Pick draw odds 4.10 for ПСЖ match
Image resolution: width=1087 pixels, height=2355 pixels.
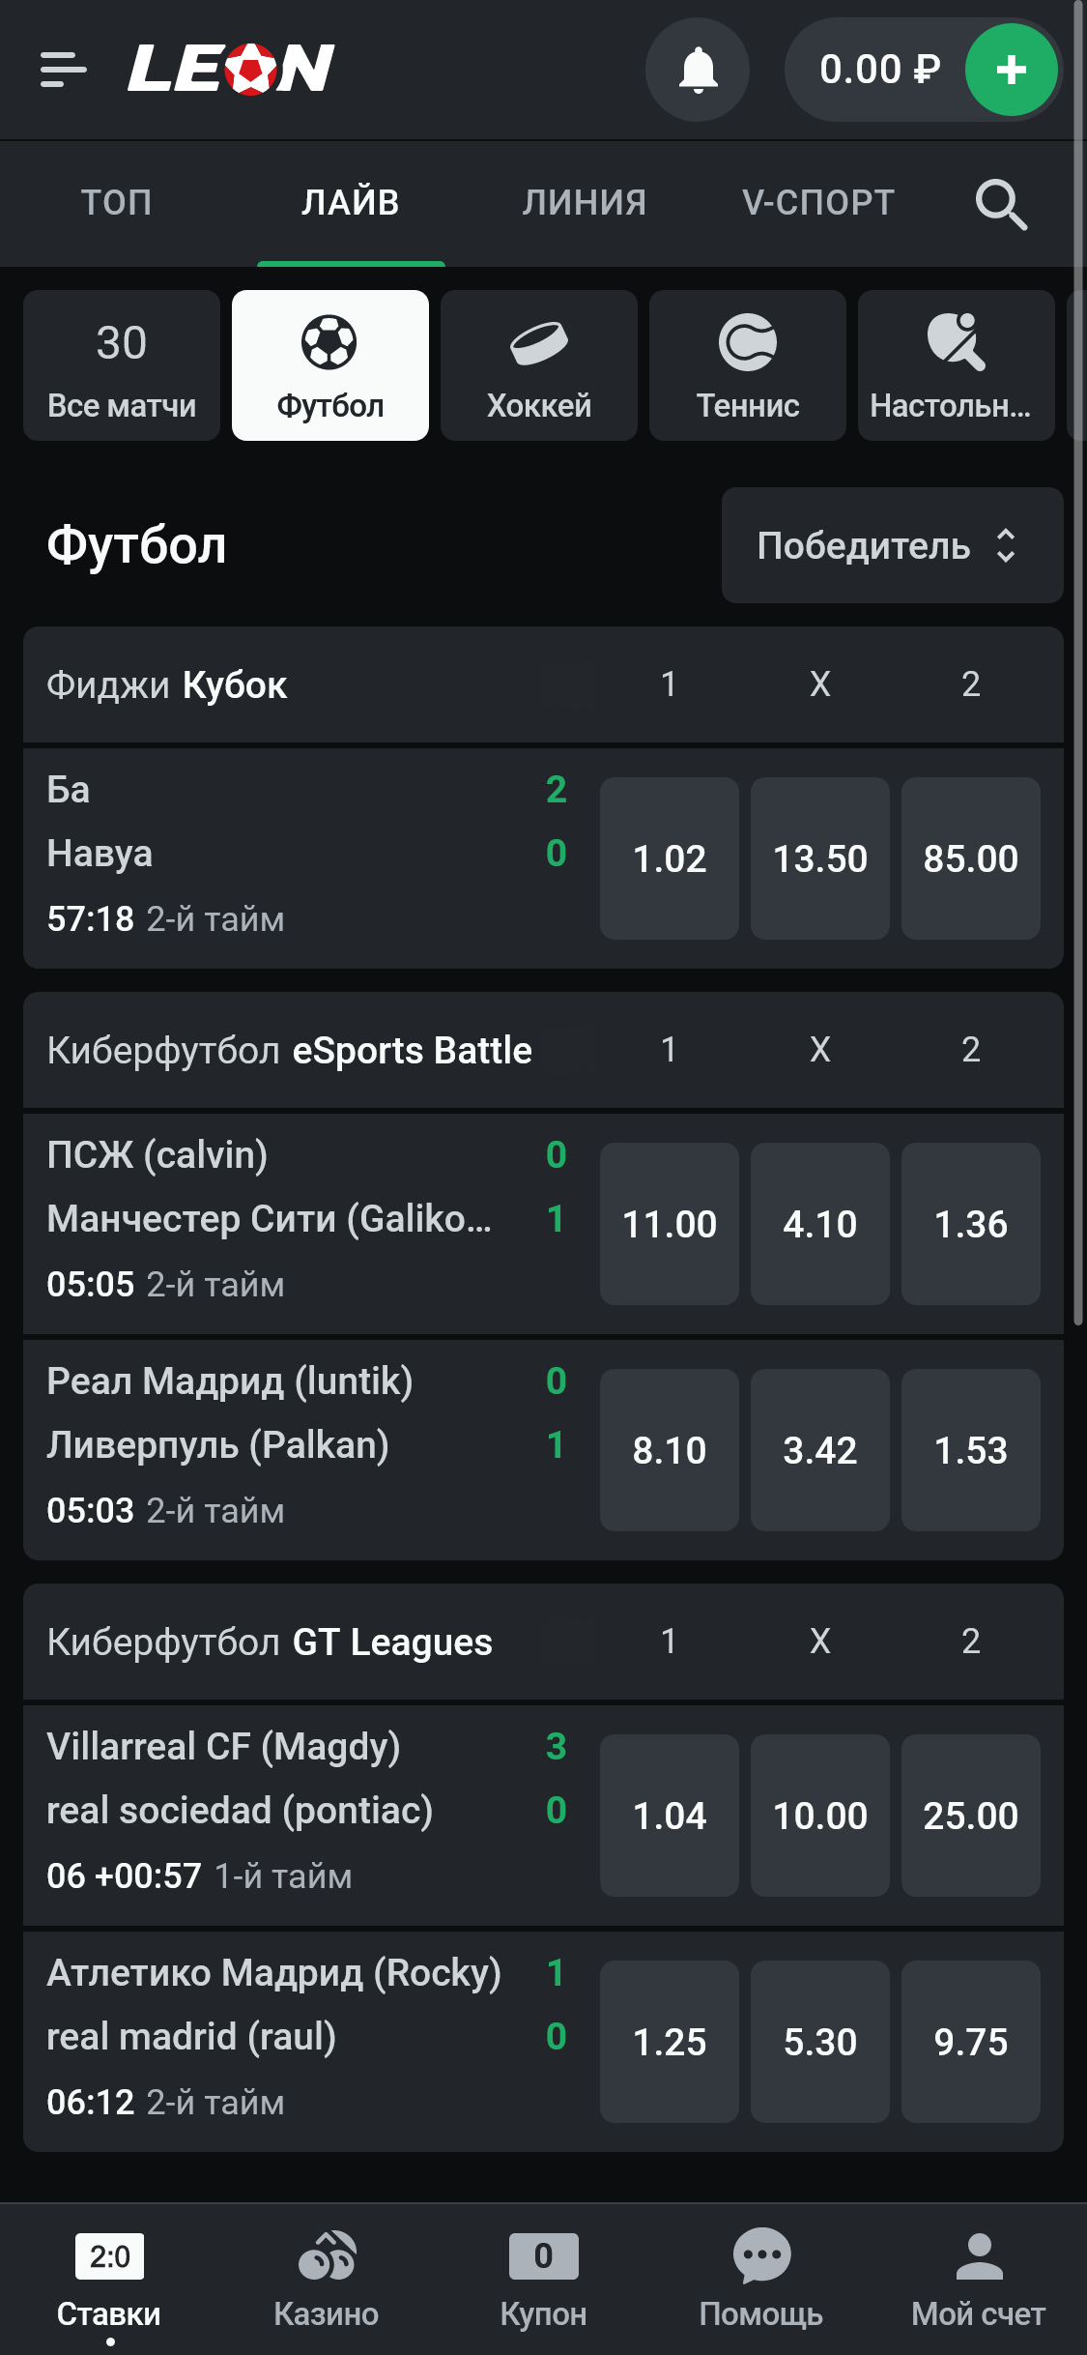click(820, 1224)
